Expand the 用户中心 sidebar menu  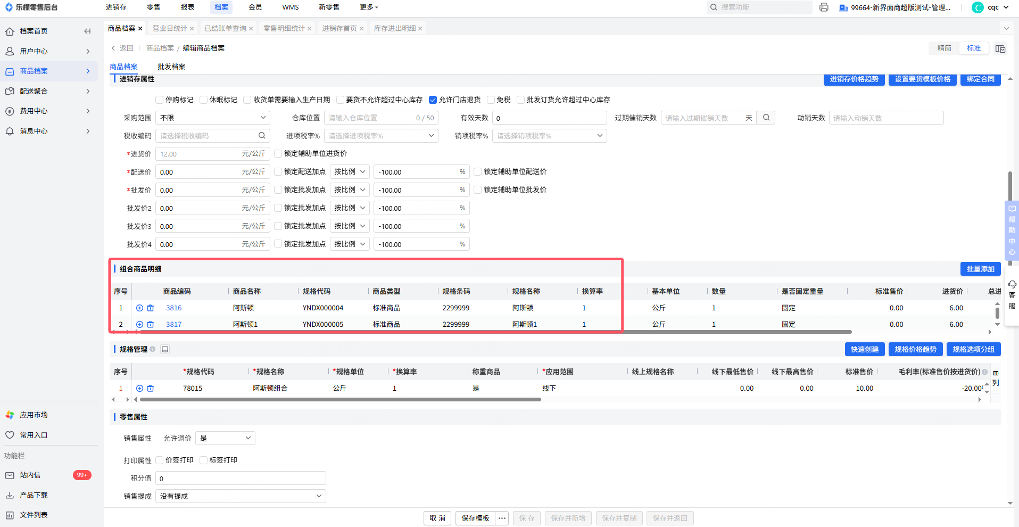(x=49, y=52)
